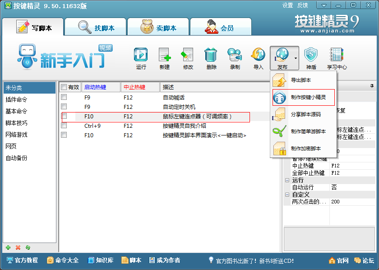Image resolution: width=379 pixels, height=270 pixels.
Task: Open the 会员 tab
Action: 221,27
